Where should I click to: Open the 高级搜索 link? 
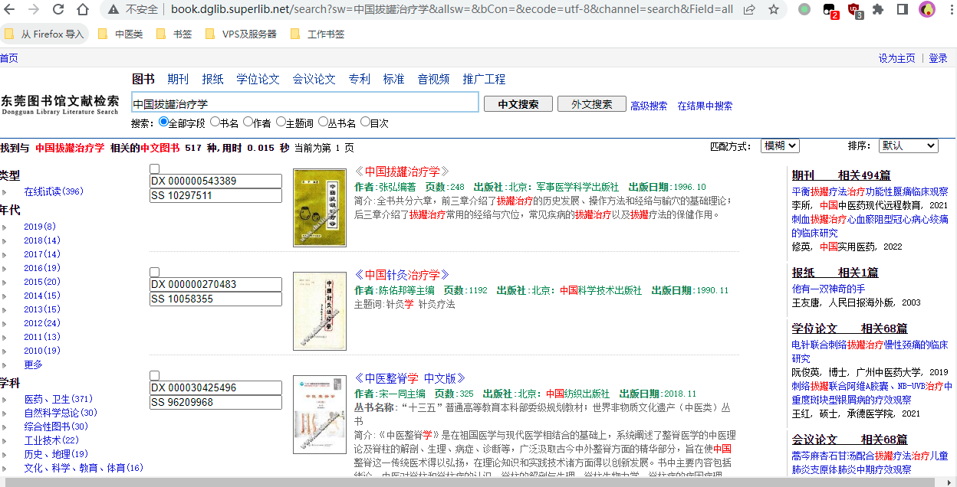[649, 106]
